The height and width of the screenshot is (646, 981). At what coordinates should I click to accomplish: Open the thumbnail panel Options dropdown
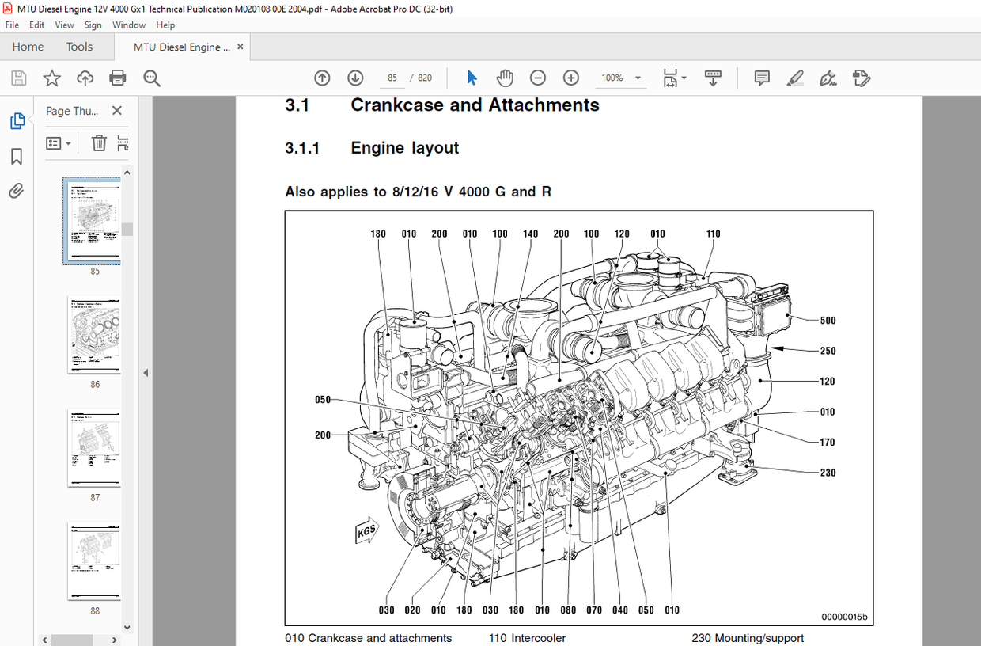coord(59,143)
